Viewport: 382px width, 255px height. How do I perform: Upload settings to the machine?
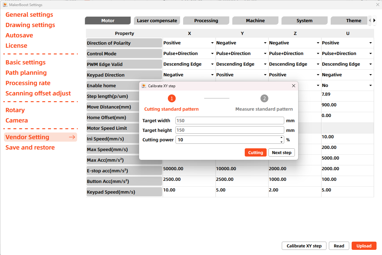364,246
